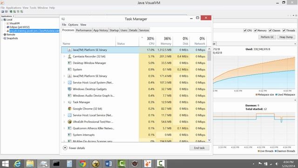This screenshot has width=298, height=168.
Task: Click the UltraEdit Professional process icon
Action: tap(69, 122)
